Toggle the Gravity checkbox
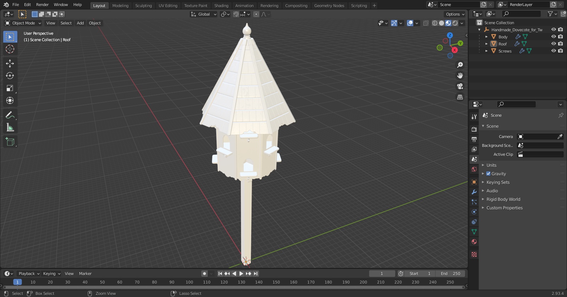 pyautogui.click(x=488, y=174)
